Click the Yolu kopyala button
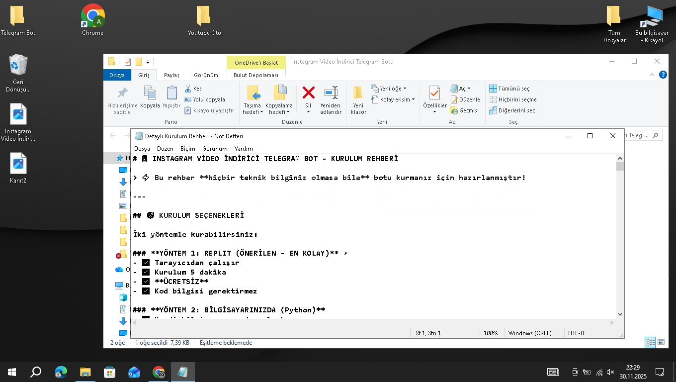The width and height of the screenshot is (676, 382). pyautogui.click(x=204, y=99)
